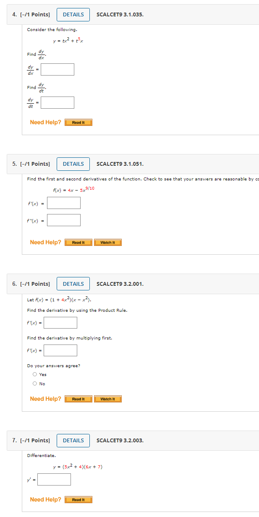Select the Yes radio button
Image resolution: width=259 pixels, height=517 pixels.
[34, 374]
